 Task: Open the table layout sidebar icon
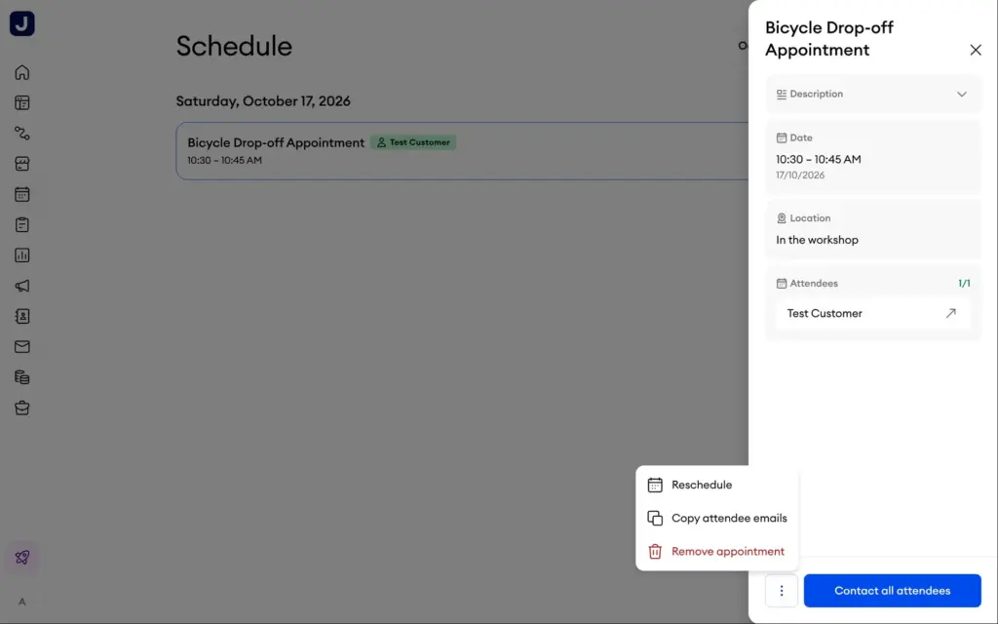pos(22,102)
